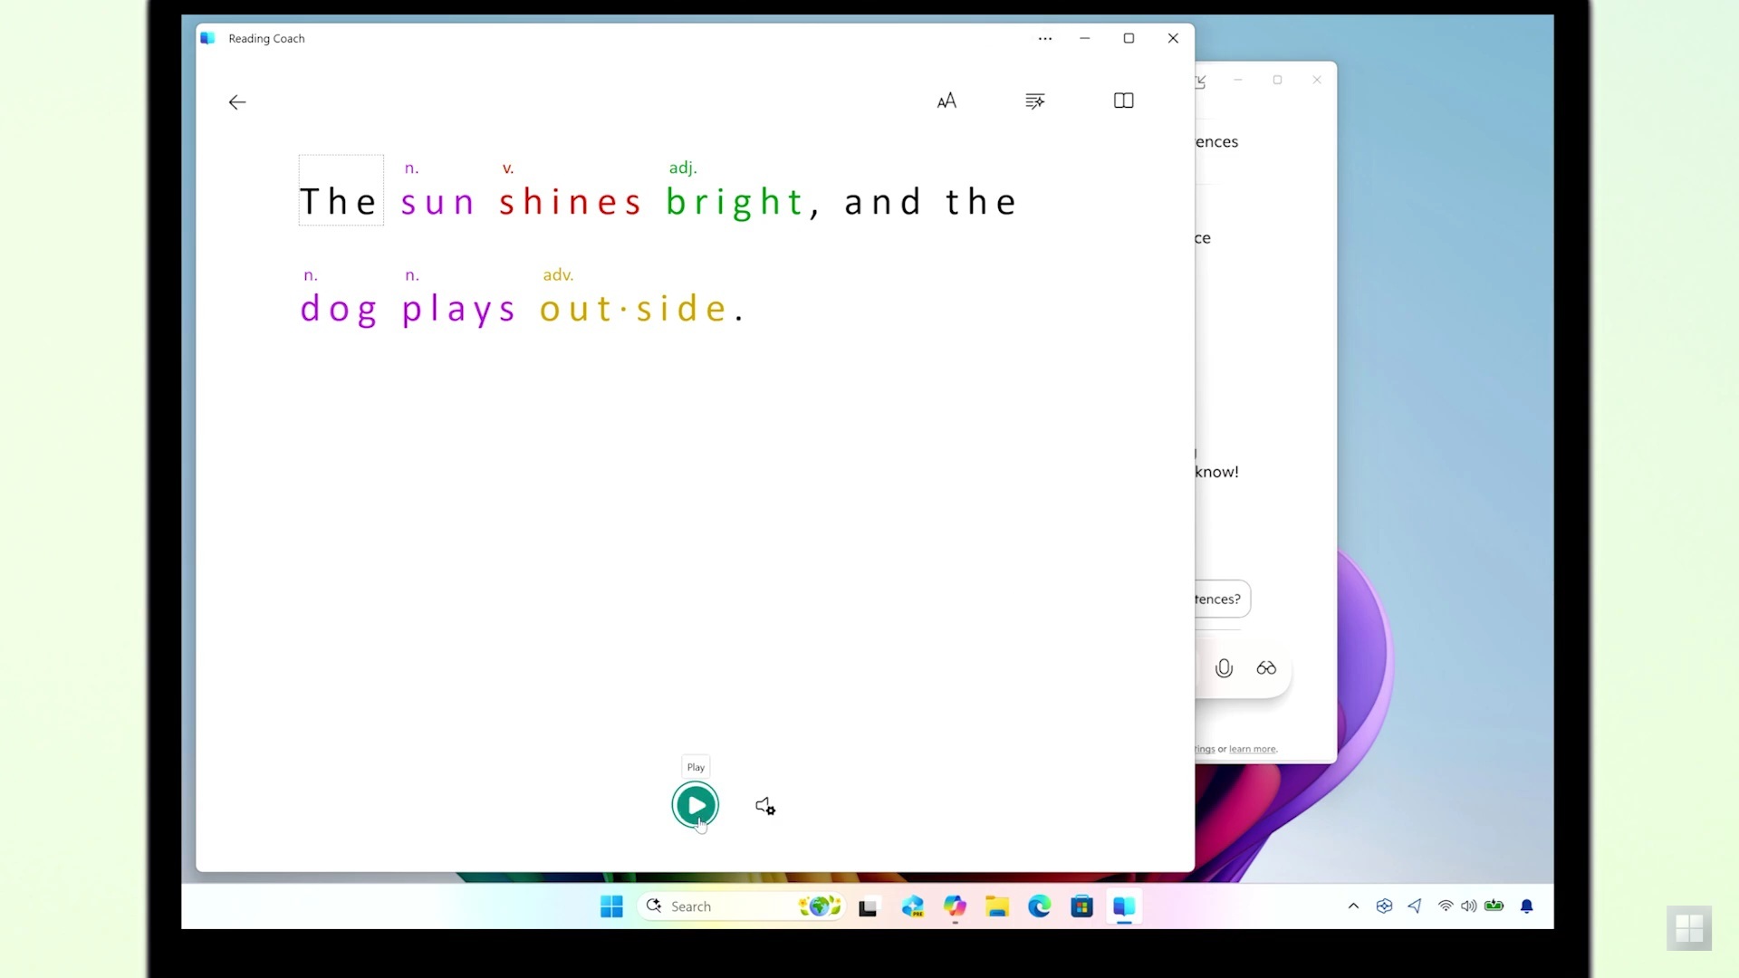This screenshot has width=1739, height=978.
Task: Show hidden tray icons chevron
Action: (x=1353, y=906)
